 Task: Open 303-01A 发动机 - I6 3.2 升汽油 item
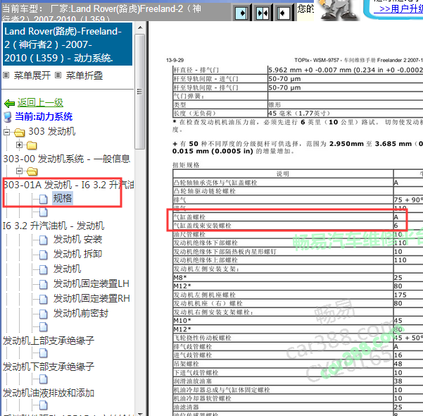68,185
